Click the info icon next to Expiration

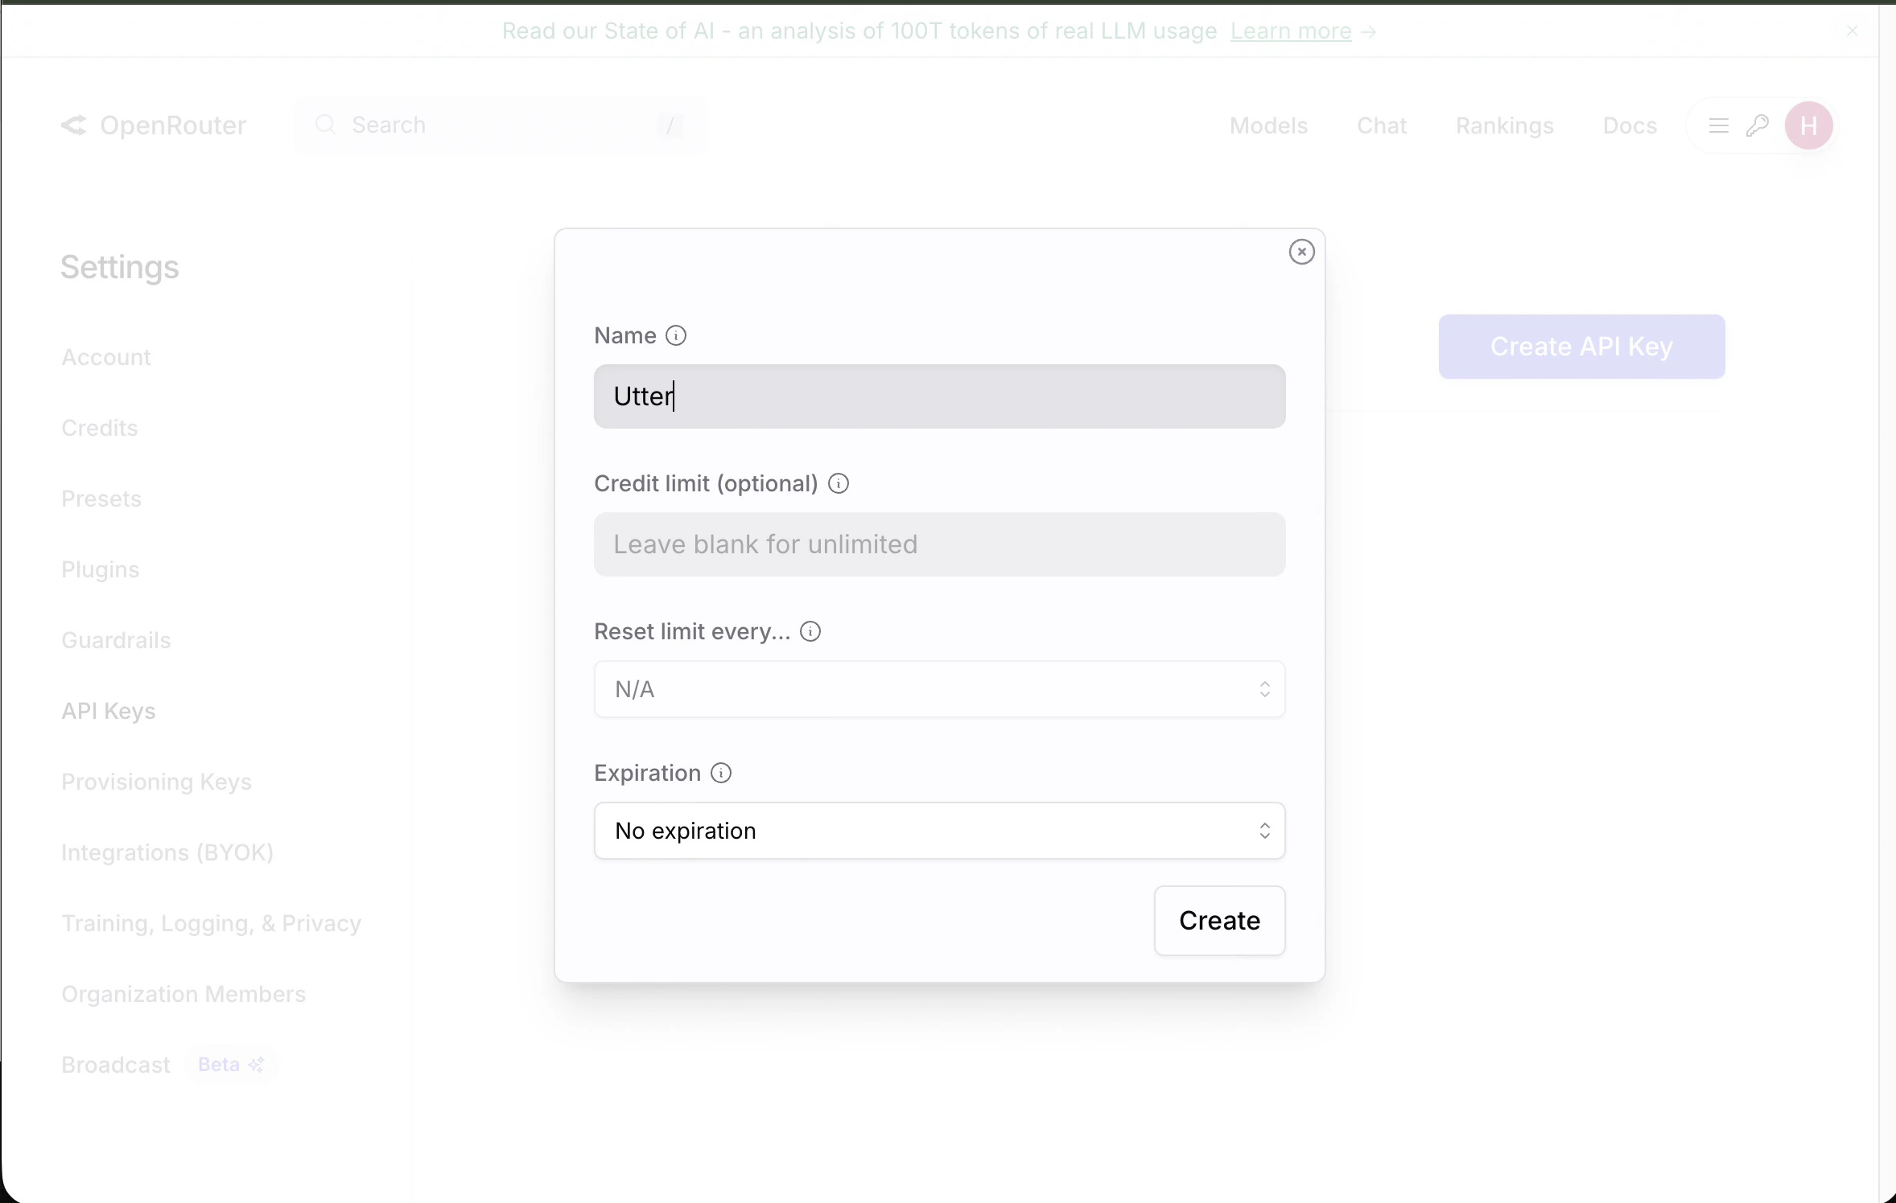tap(719, 772)
